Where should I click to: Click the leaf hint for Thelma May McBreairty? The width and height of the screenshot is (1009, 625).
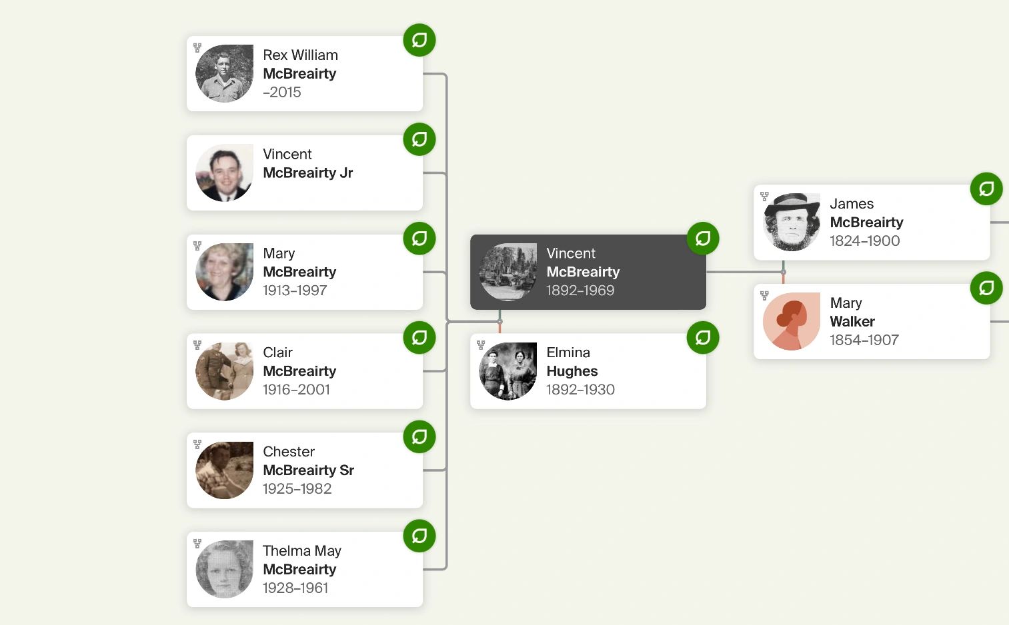pos(419,536)
